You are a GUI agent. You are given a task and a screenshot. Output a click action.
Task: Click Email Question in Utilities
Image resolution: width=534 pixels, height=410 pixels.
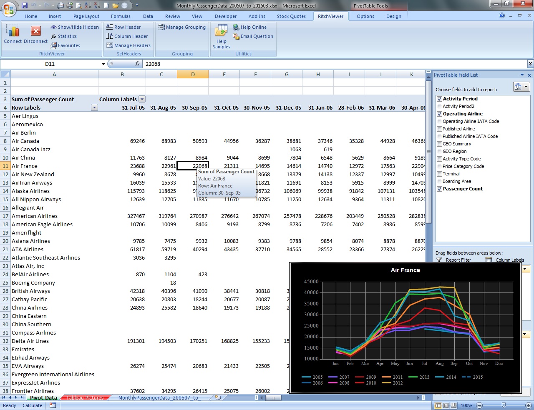(x=253, y=36)
